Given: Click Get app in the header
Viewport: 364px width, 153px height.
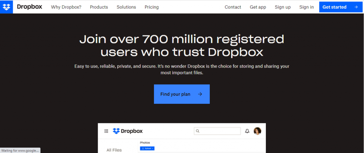Looking at the screenshot, I should [258, 7].
